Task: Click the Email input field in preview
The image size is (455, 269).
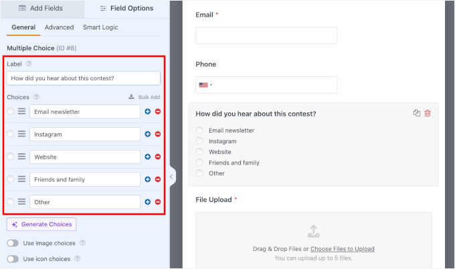Action: (x=266, y=35)
